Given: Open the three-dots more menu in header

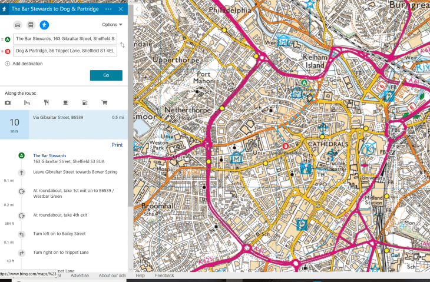Looking at the screenshot, I should pos(108,9).
